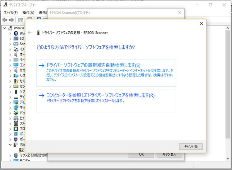Expand the キー node chevron
Image resolution: width=232 pixels, height=170 pixels.
tap(10, 60)
